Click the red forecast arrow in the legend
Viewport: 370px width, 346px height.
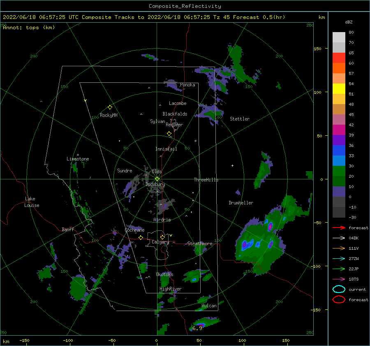[x=339, y=228]
